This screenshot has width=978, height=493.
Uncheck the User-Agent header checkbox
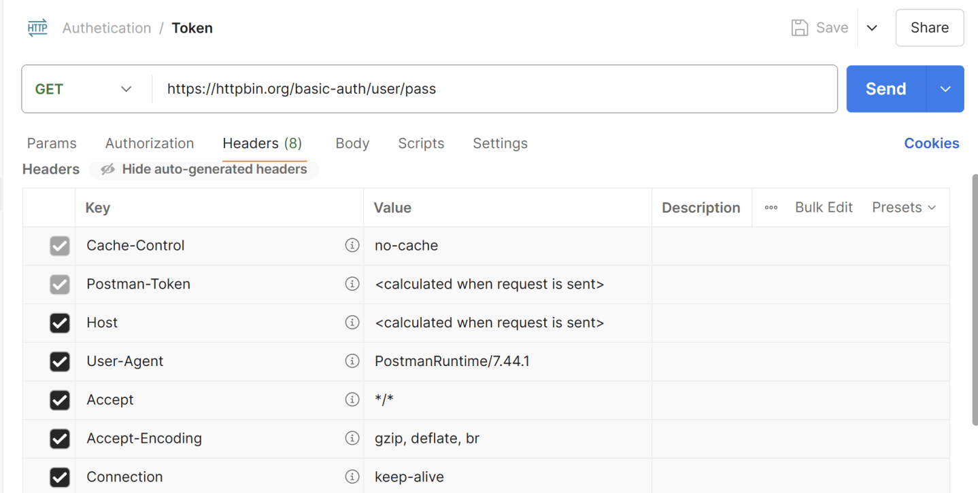pyautogui.click(x=60, y=362)
